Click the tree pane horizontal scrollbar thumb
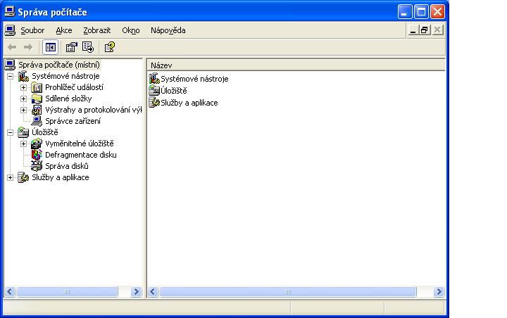 67,292
